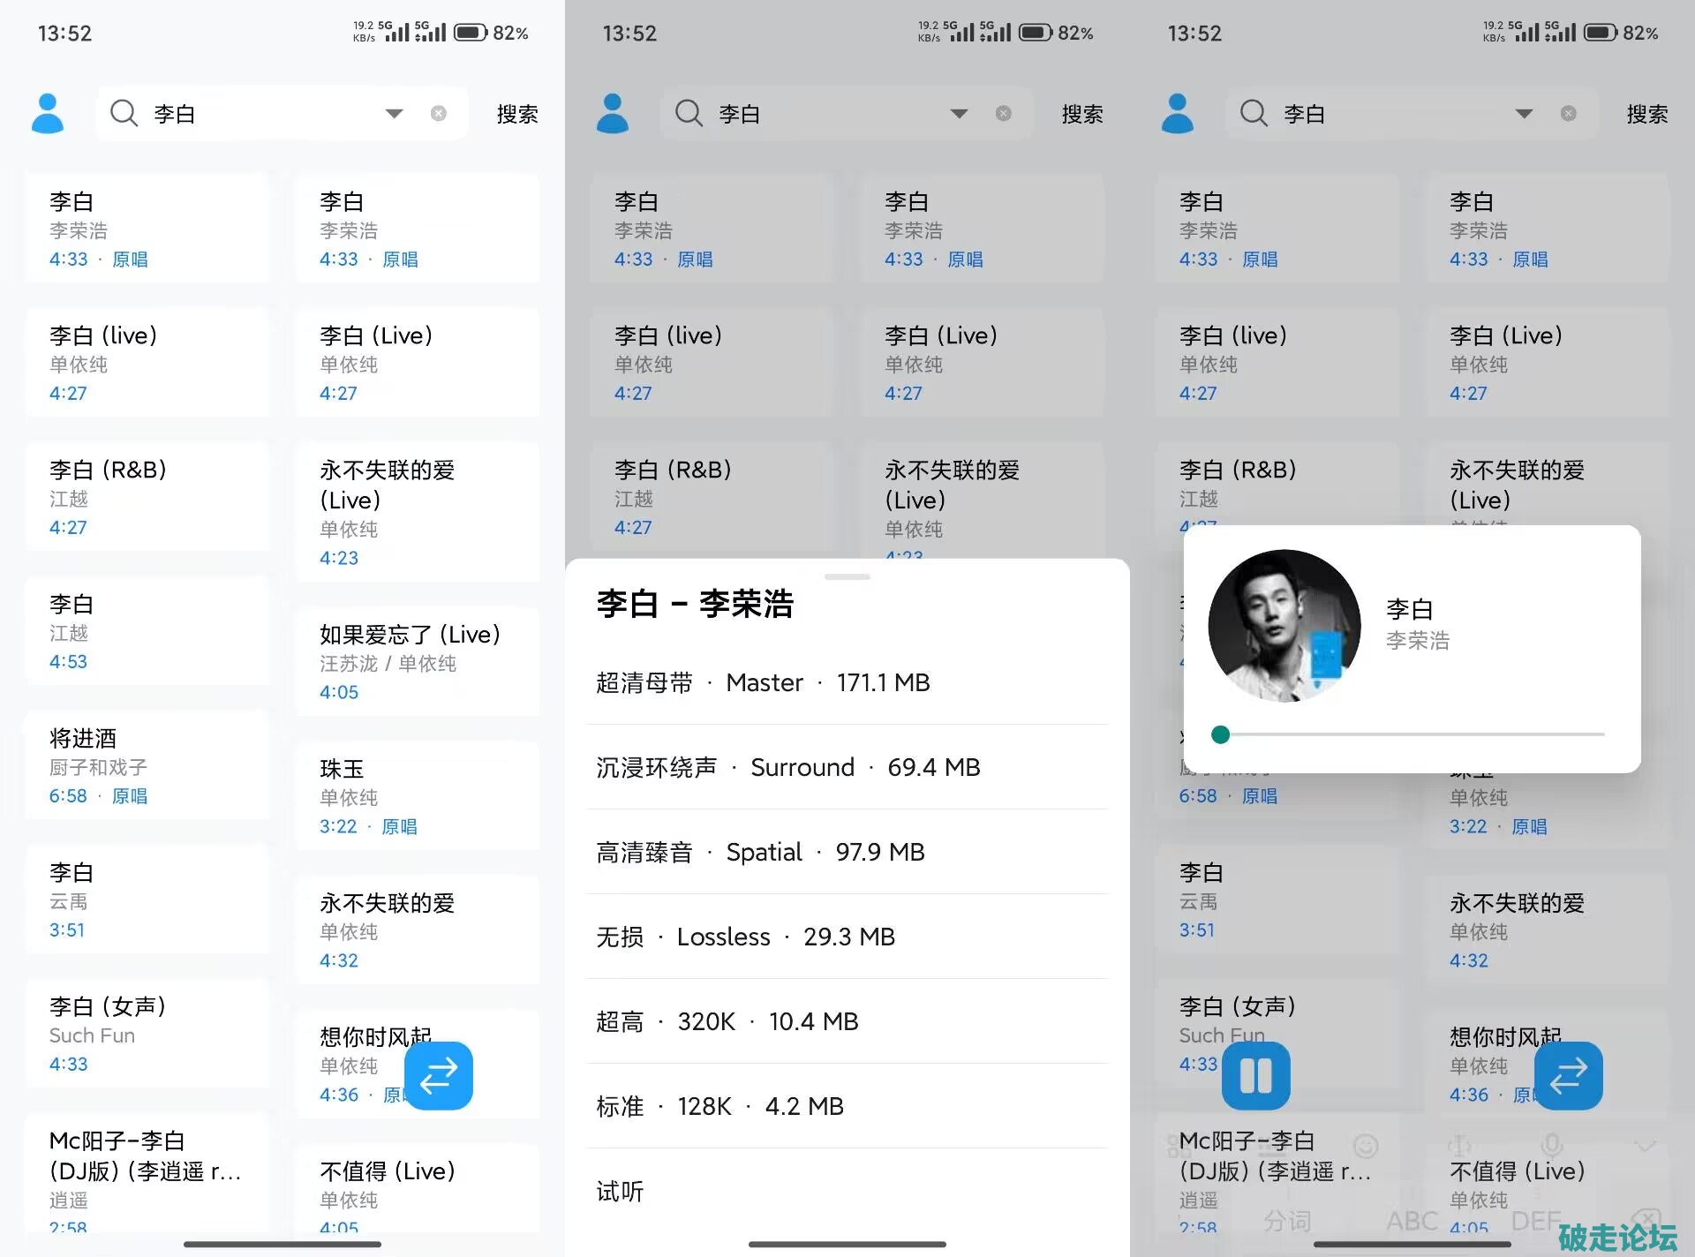Tap the blue user profile icon, left screen
Screen dimensions: 1695x1257
(x=48, y=113)
